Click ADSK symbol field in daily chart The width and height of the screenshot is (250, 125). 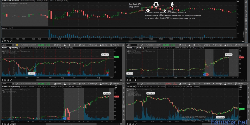tap(7, 45)
